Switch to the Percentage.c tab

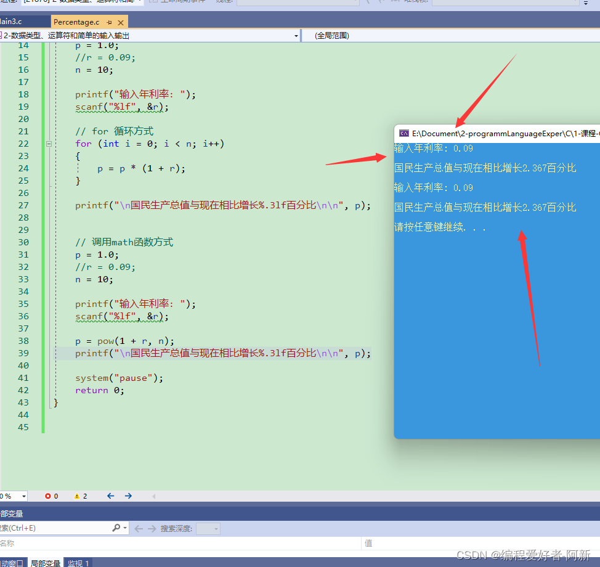(76, 22)
